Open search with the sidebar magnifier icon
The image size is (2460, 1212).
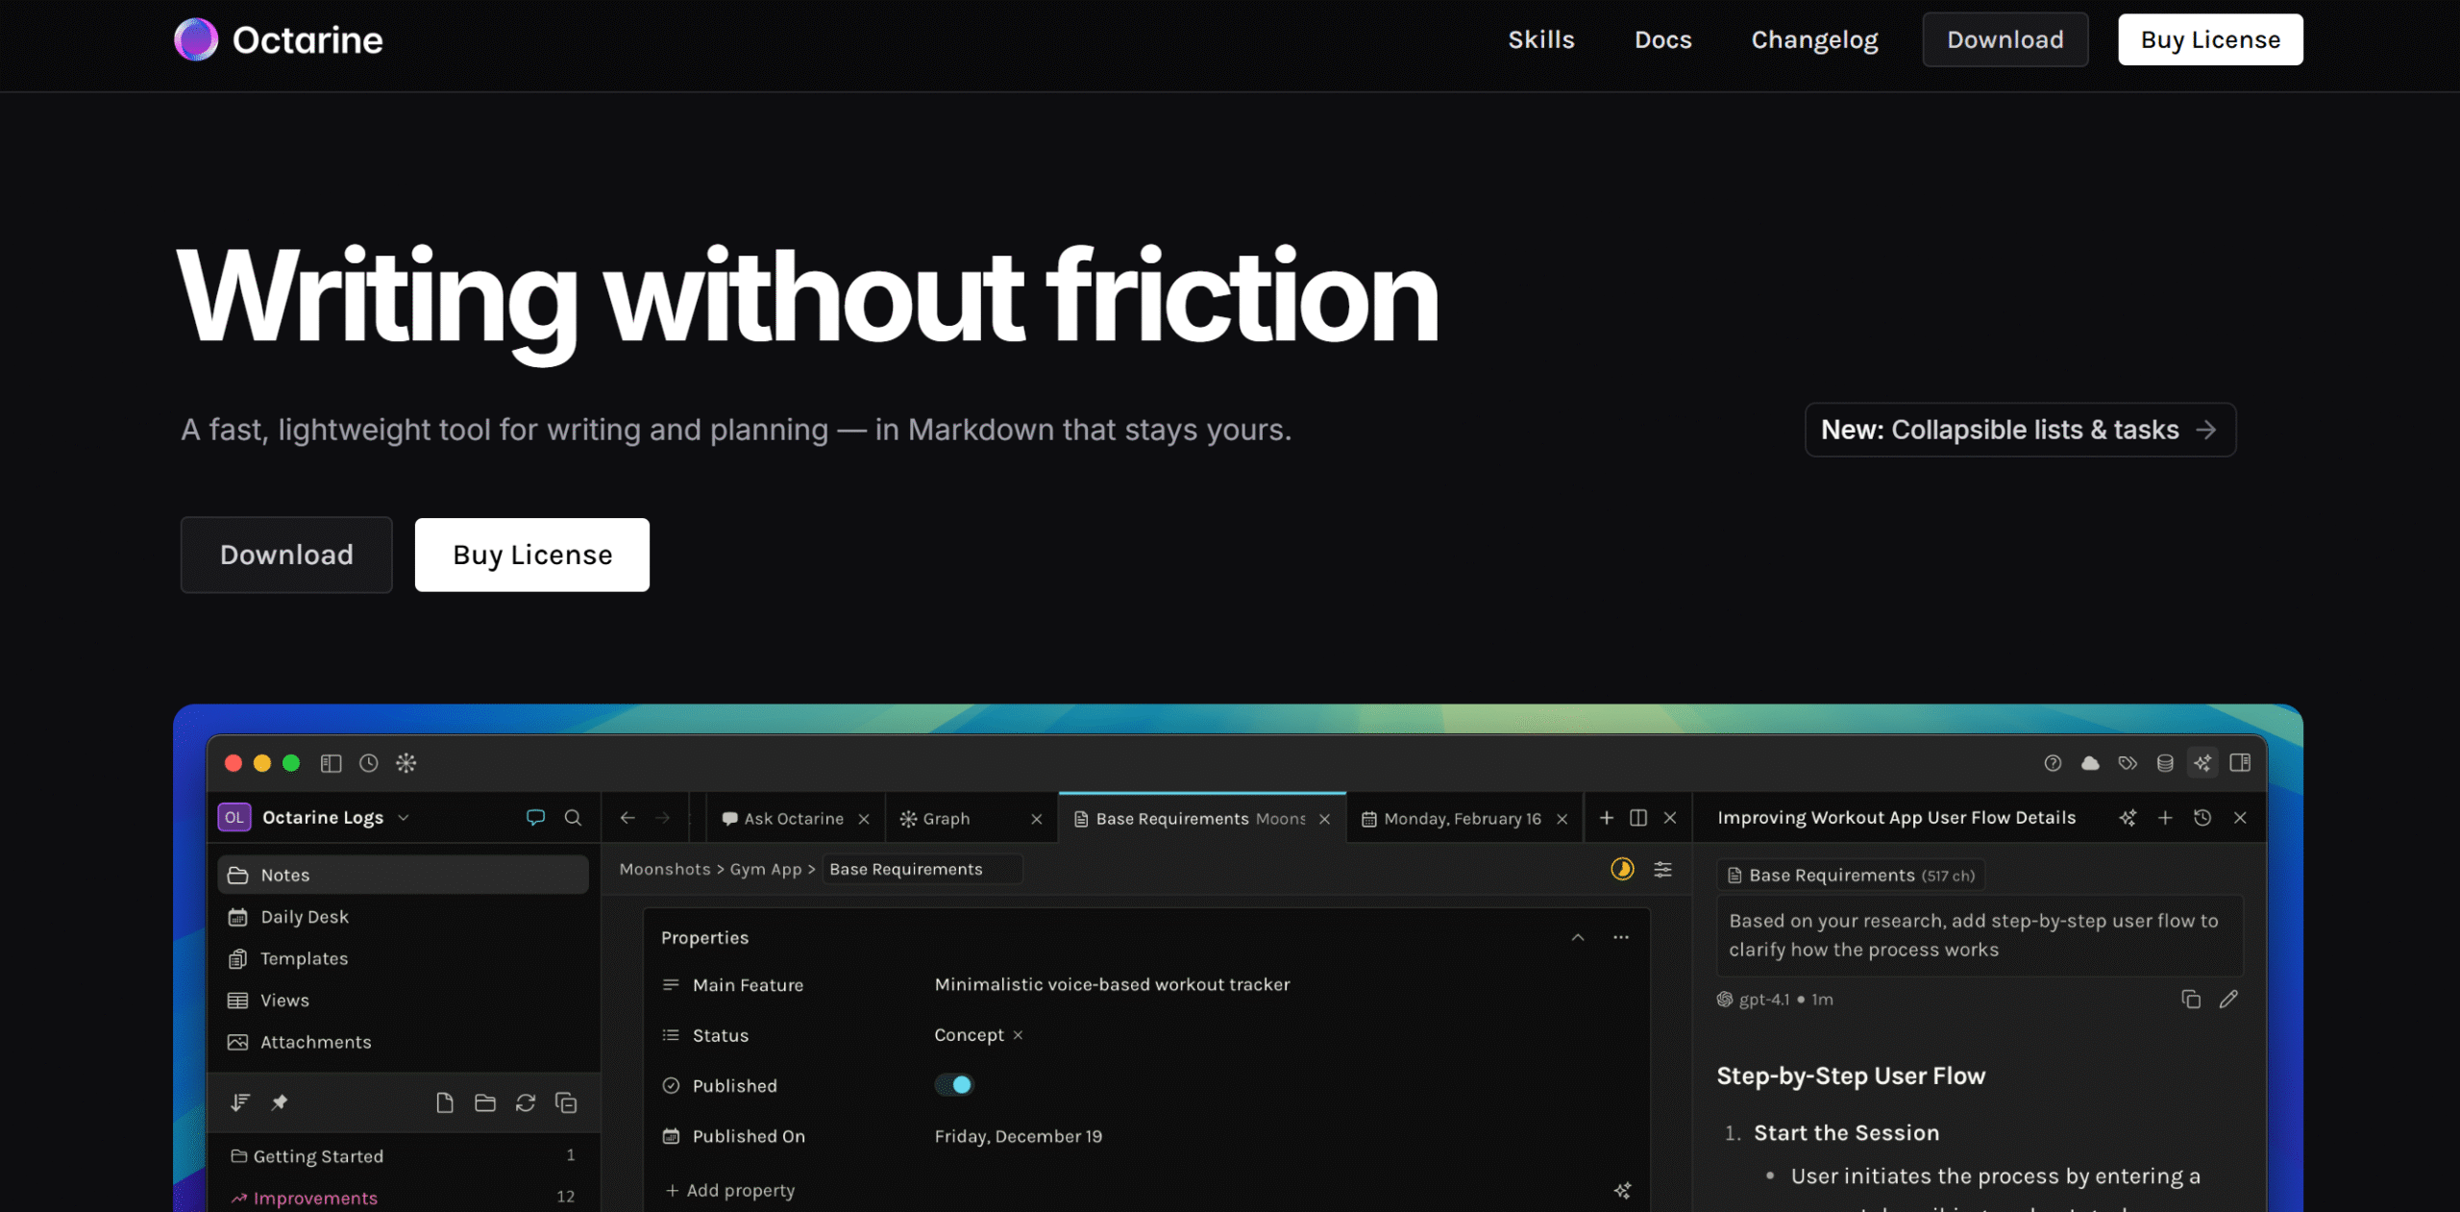coord(573,818)
